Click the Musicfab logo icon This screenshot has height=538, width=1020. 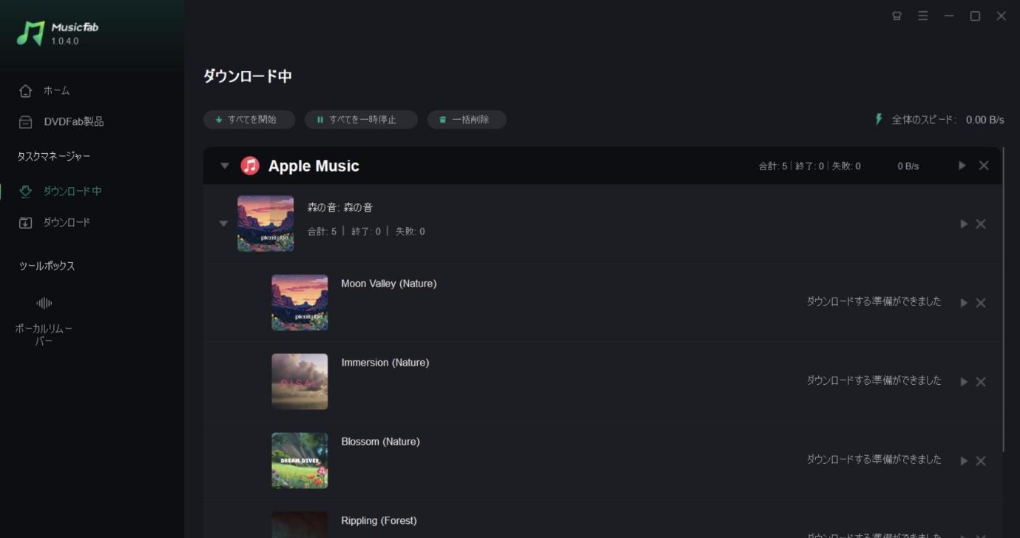pos(30,33)
